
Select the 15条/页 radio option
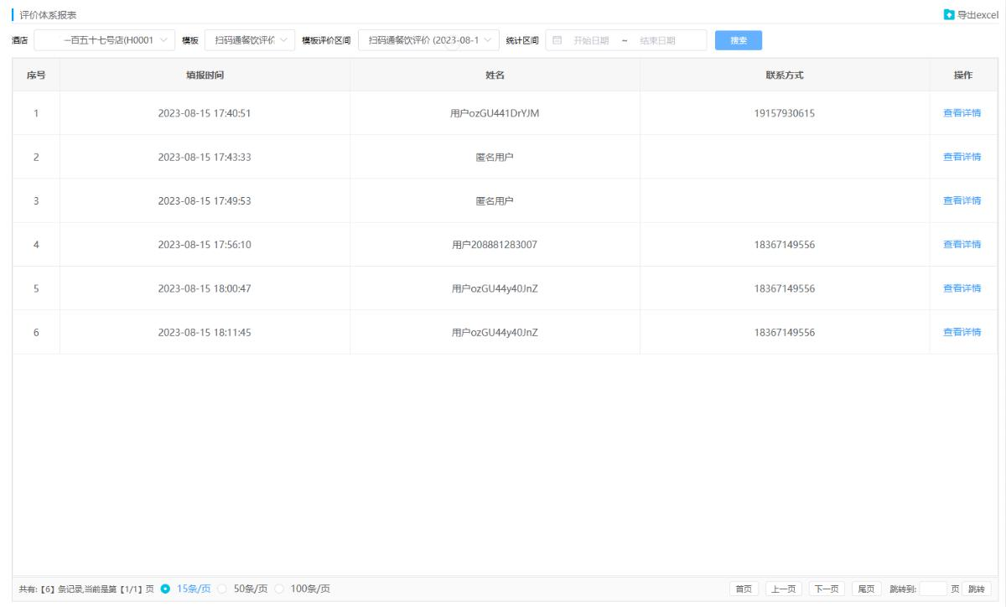pyautogui.click(x=165, y=588)
